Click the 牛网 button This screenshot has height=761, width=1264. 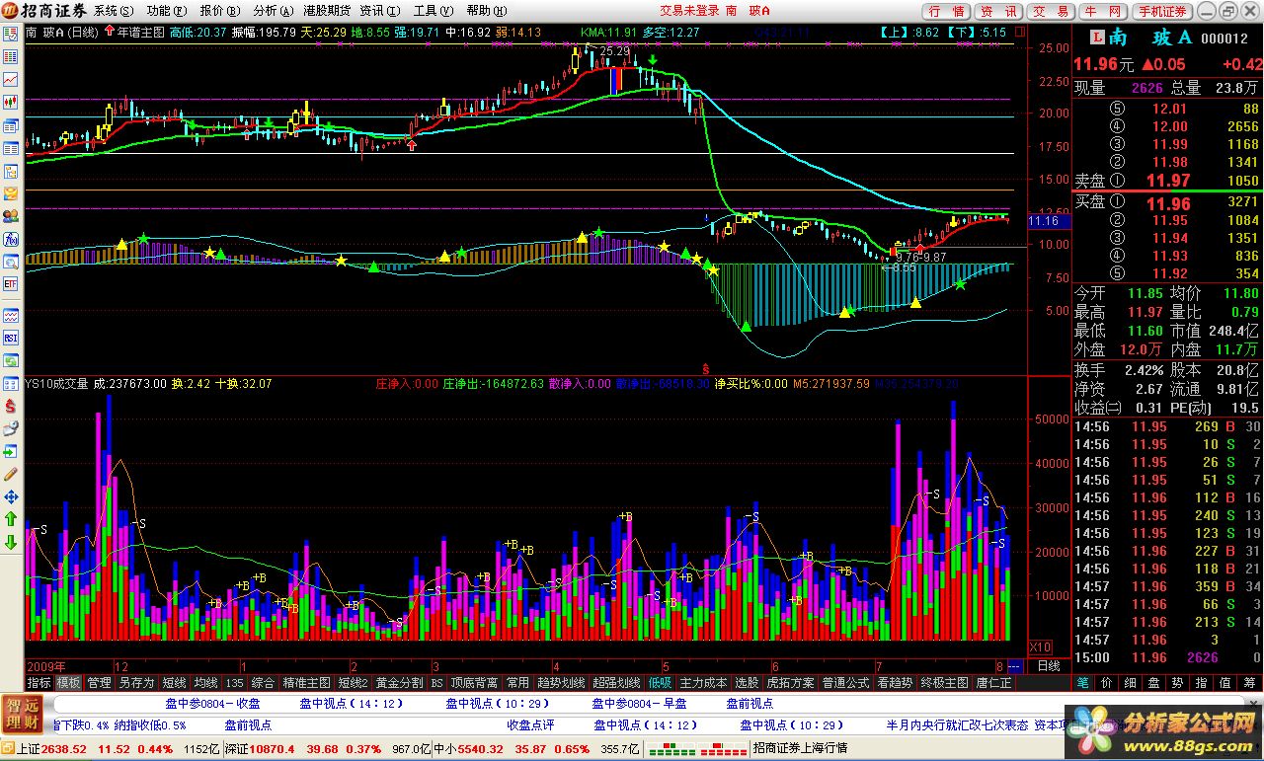[1102, 12]
